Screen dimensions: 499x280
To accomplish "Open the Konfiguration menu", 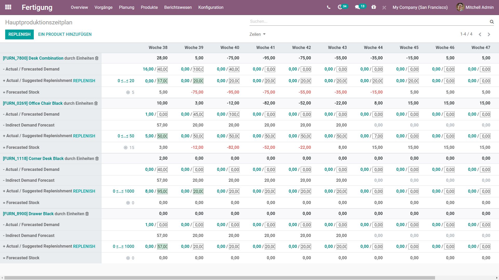I will 211,7.
